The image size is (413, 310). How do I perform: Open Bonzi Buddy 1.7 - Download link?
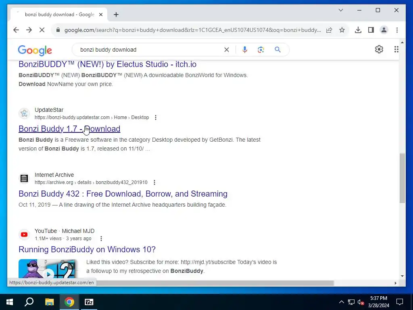pyautogui.click(x=69, y=129)
